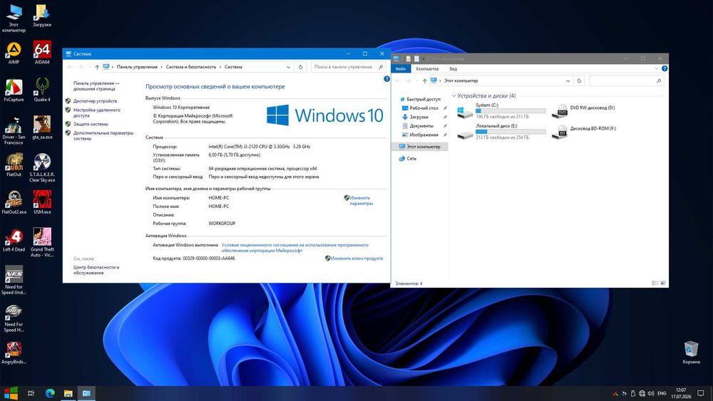
Task: Select System (C:) drive usage bar
Action: point(511,111)
